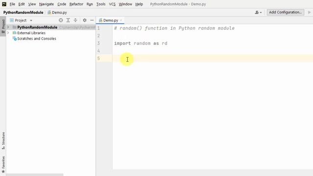313x176 pixels.
Task: Select External Libraries in project tree
Action: coord(31,33)
